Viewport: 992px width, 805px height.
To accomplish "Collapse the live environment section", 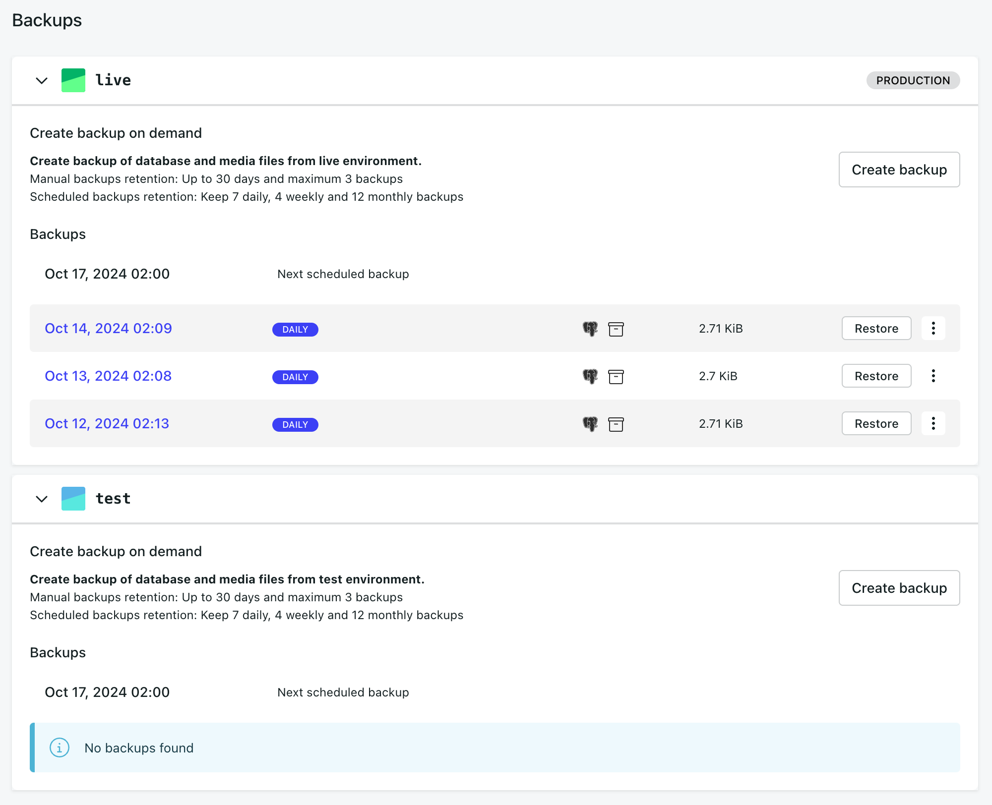I will tap(42, 80).
